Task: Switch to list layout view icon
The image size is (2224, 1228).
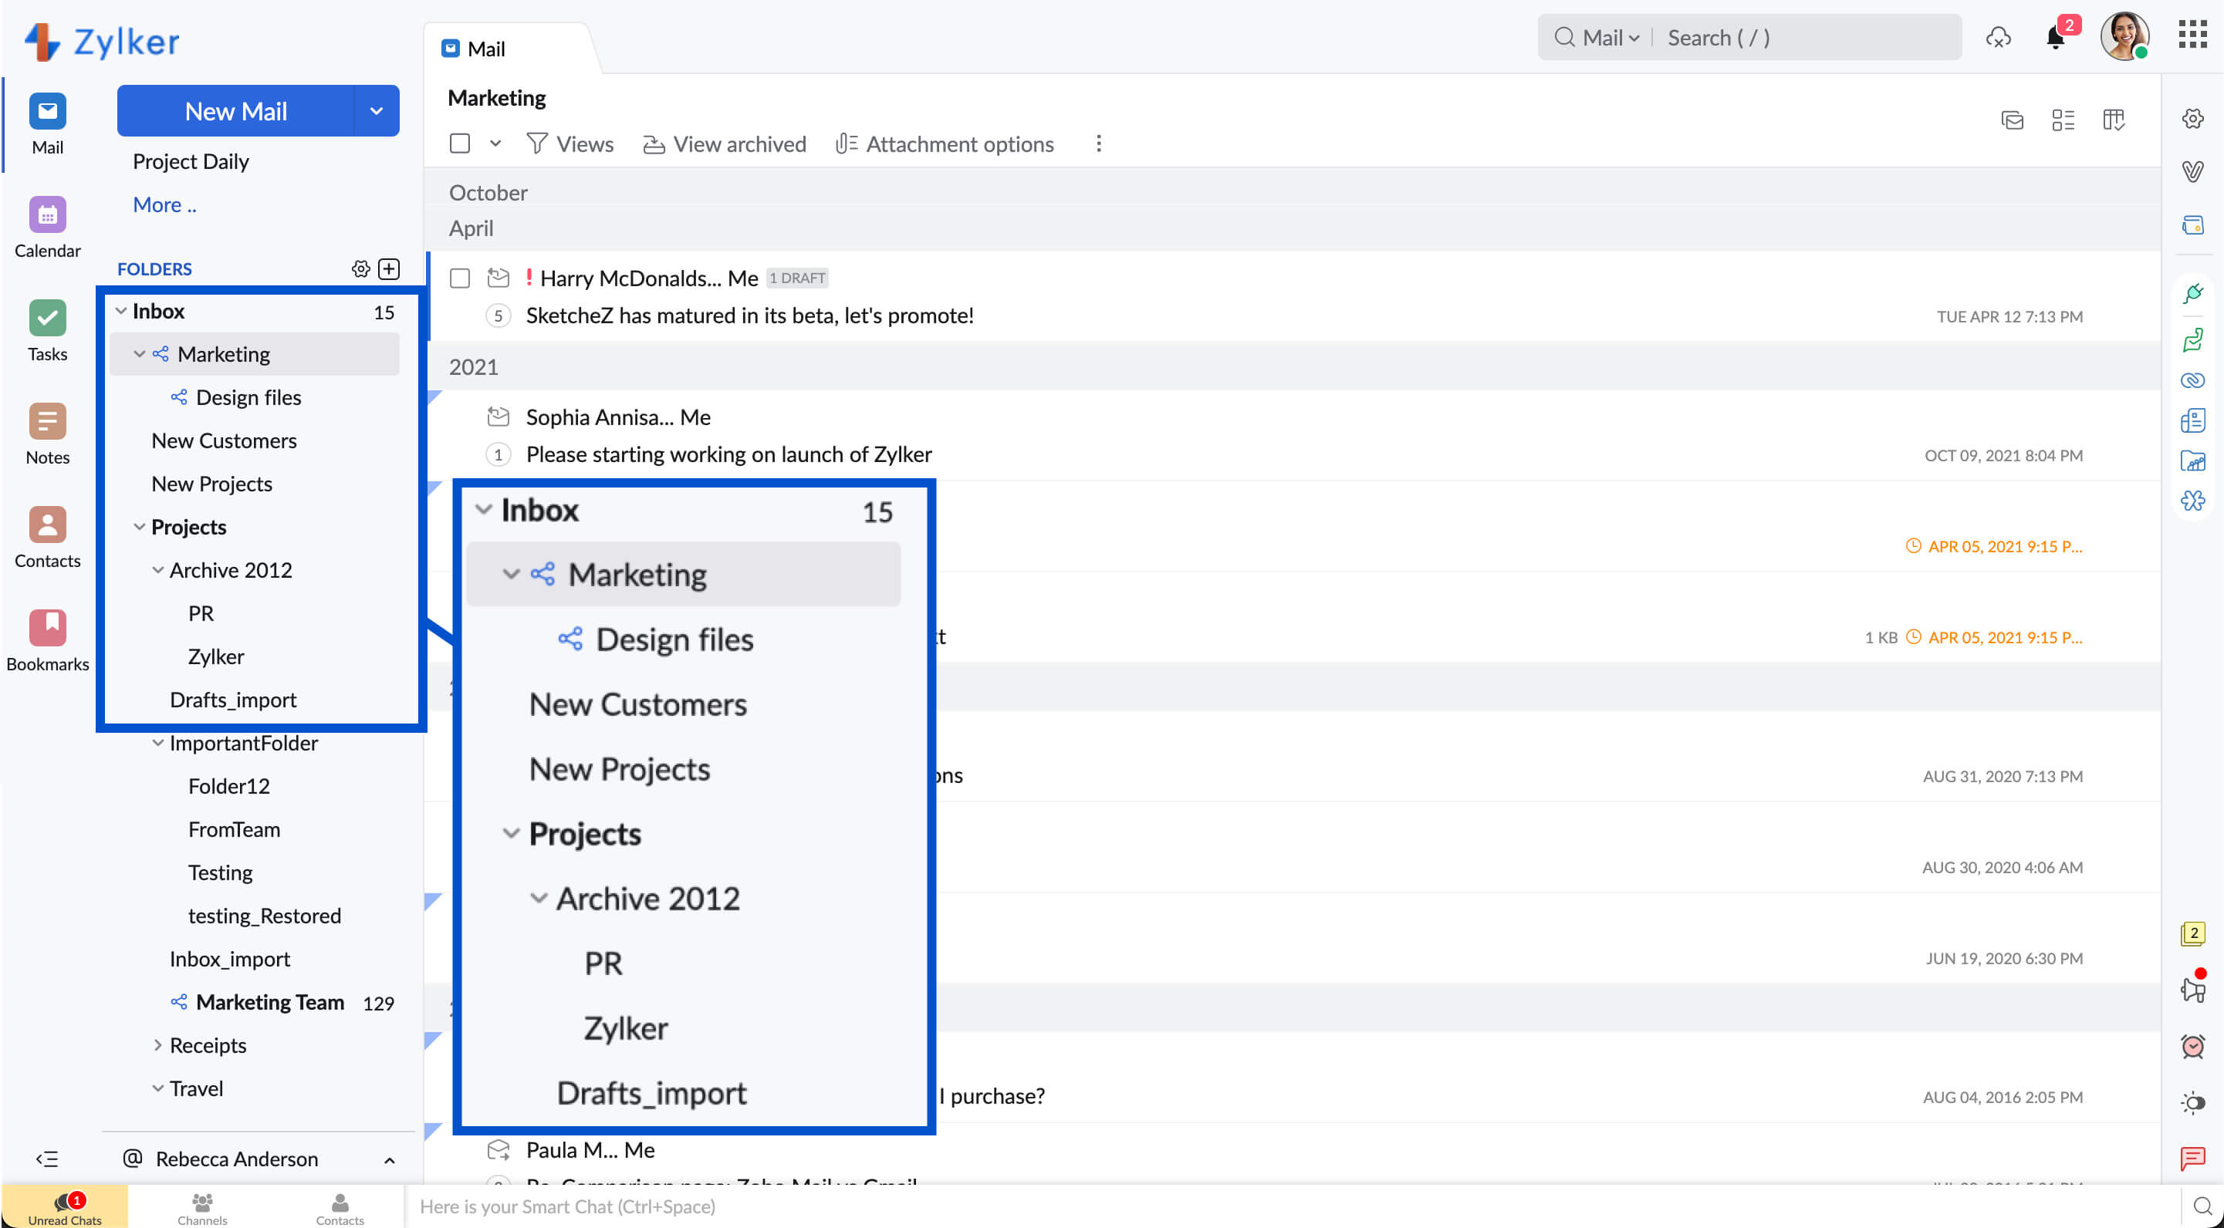Action: (x=2063, y=120)
